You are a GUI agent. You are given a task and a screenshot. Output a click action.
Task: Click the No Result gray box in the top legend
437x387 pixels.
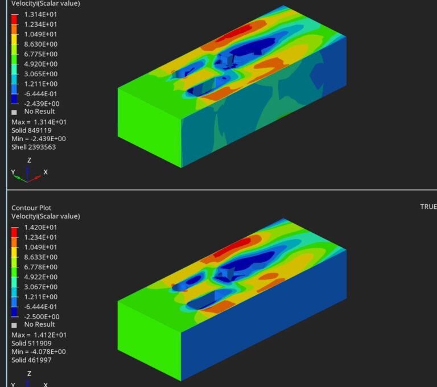tap(15, 112)
